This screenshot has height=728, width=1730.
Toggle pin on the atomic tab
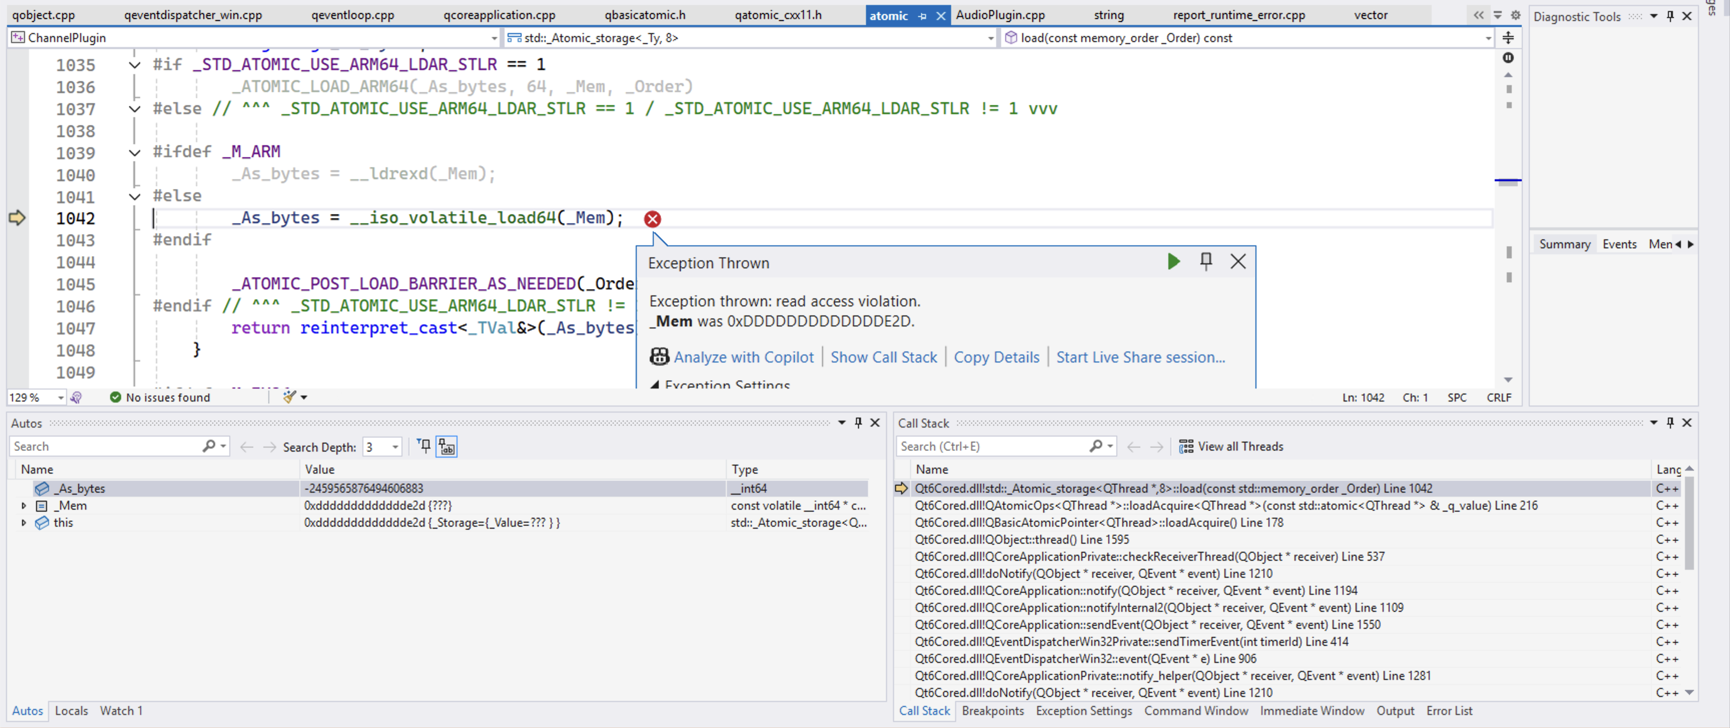[922, 16]
